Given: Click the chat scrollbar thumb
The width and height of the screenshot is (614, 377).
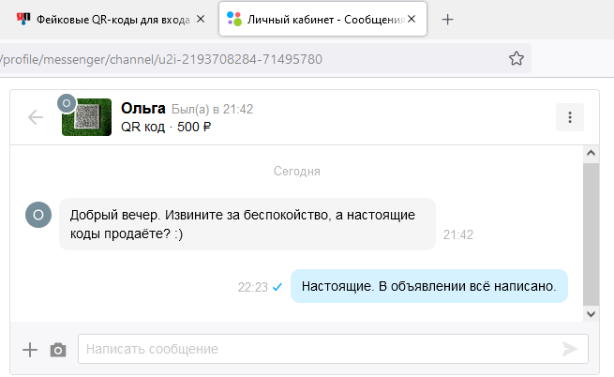Looking at the screenshot, I should pyautogui.click(x=591, y=234).
